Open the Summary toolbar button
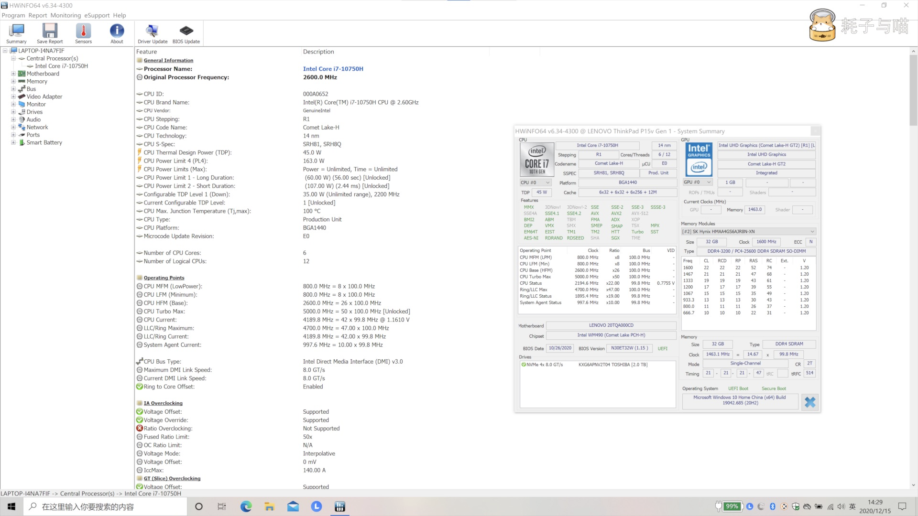 [16, 33]
